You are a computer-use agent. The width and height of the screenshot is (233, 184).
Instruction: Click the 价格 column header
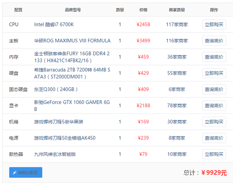143,10
